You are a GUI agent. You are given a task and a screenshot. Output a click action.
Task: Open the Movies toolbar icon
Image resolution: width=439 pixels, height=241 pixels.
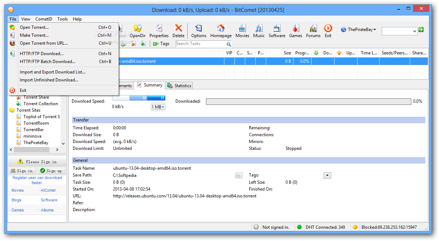242,31
